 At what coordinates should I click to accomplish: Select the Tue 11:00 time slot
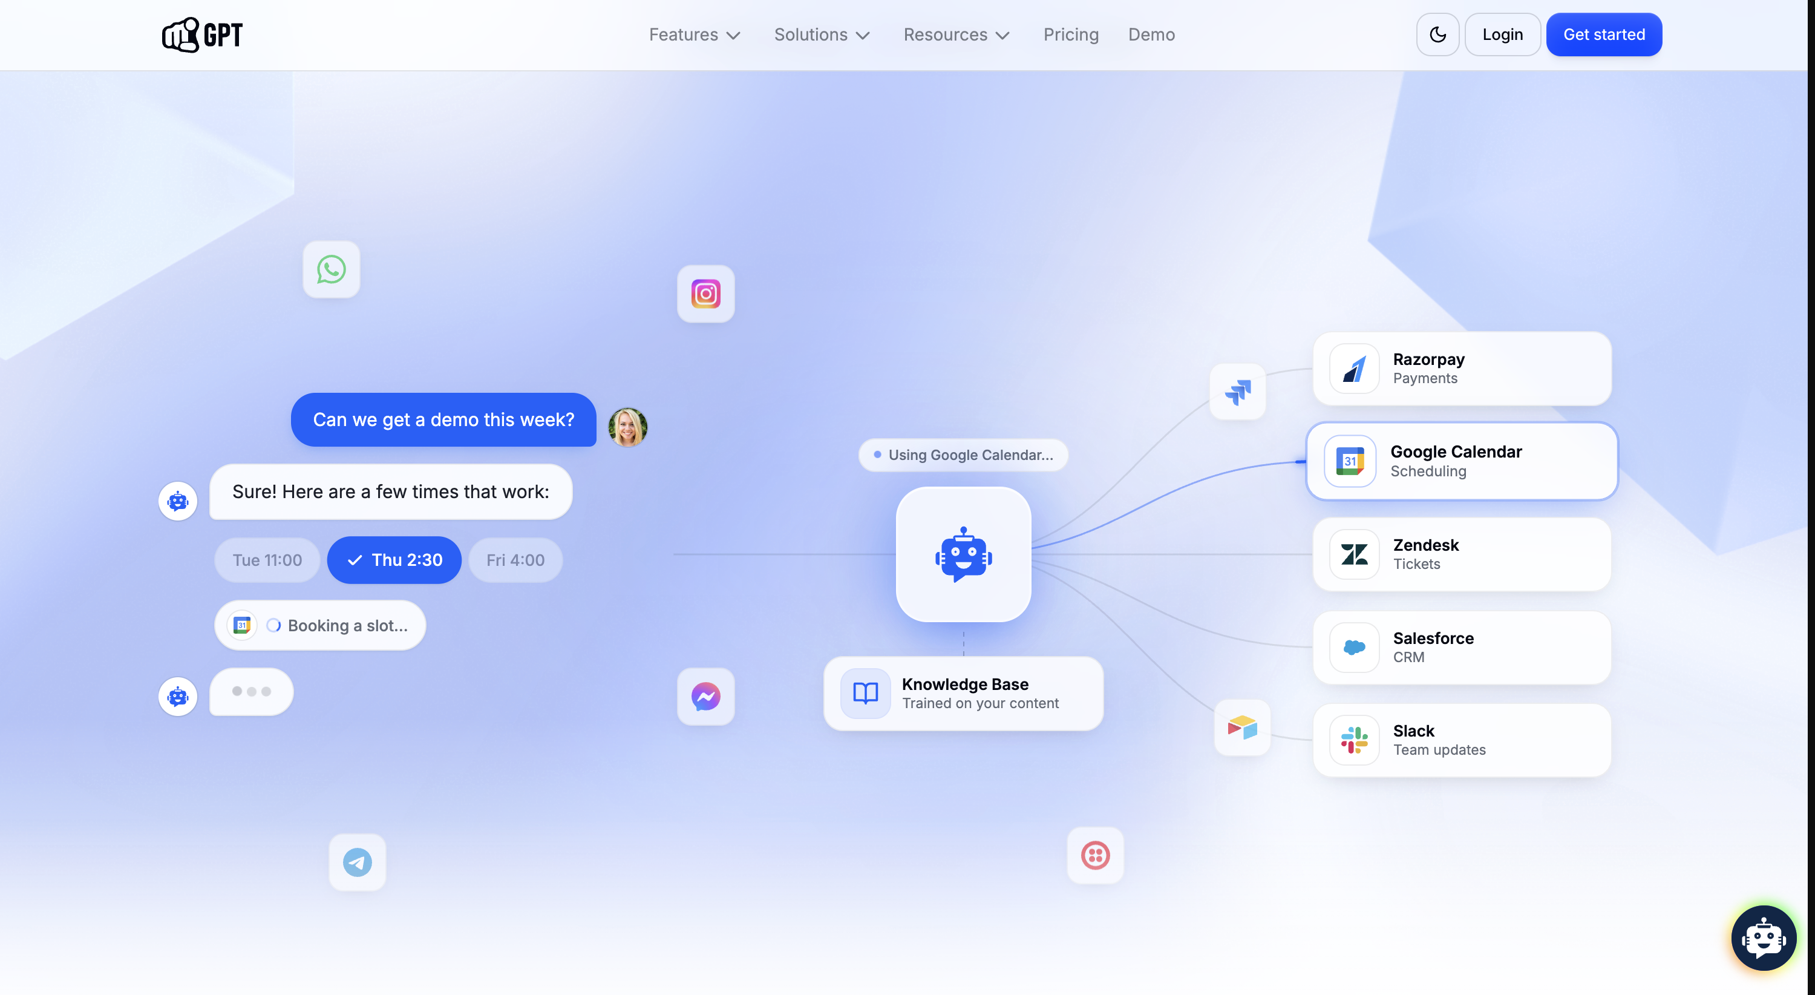pos(267,560)
